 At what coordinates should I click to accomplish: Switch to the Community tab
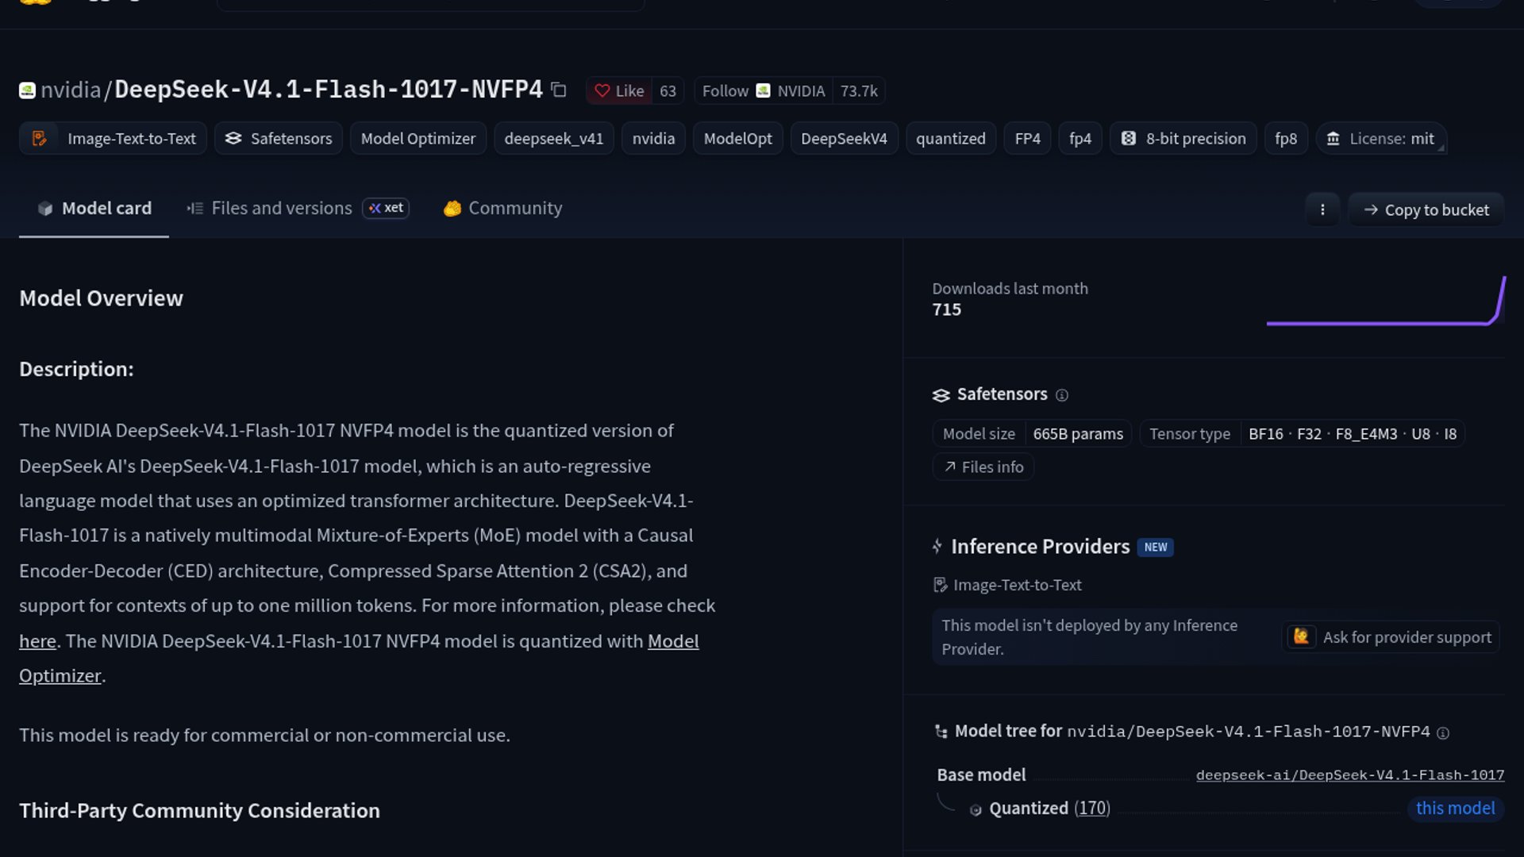click(x=502, y=208)
